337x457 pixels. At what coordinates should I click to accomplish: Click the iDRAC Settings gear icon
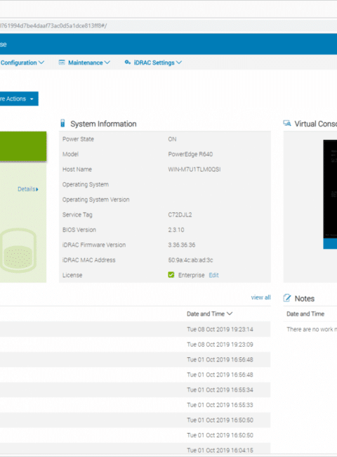coord(128,63)
